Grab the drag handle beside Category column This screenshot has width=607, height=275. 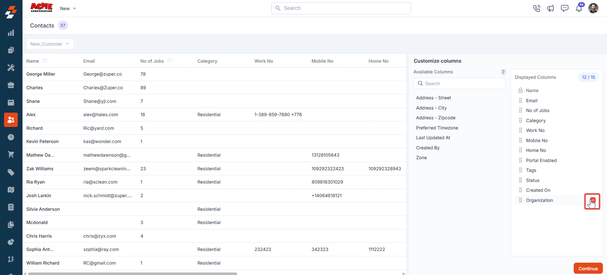[520, 120]
